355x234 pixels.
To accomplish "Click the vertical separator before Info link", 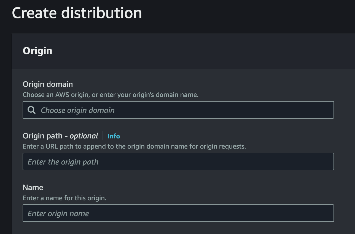I will 103,136.
